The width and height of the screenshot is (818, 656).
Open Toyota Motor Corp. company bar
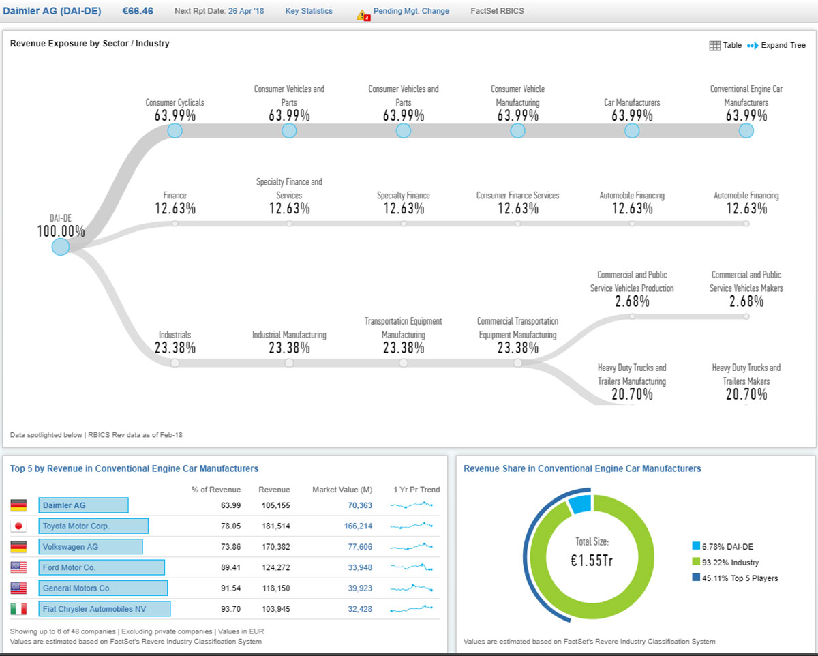[93, 526]
